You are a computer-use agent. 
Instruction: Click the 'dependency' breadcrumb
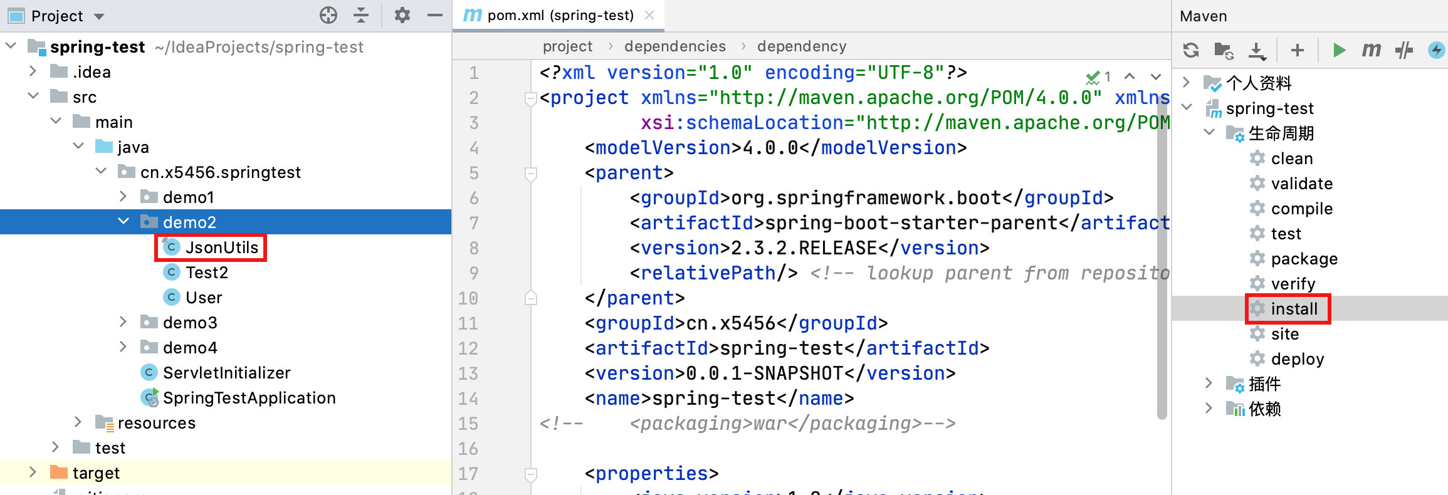[802, 46]
